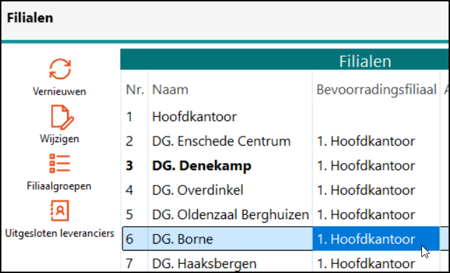The width and height of the screenshot is (450, 273).
Task: Select the DG. Overdinkel row
Action: point(284,190)
